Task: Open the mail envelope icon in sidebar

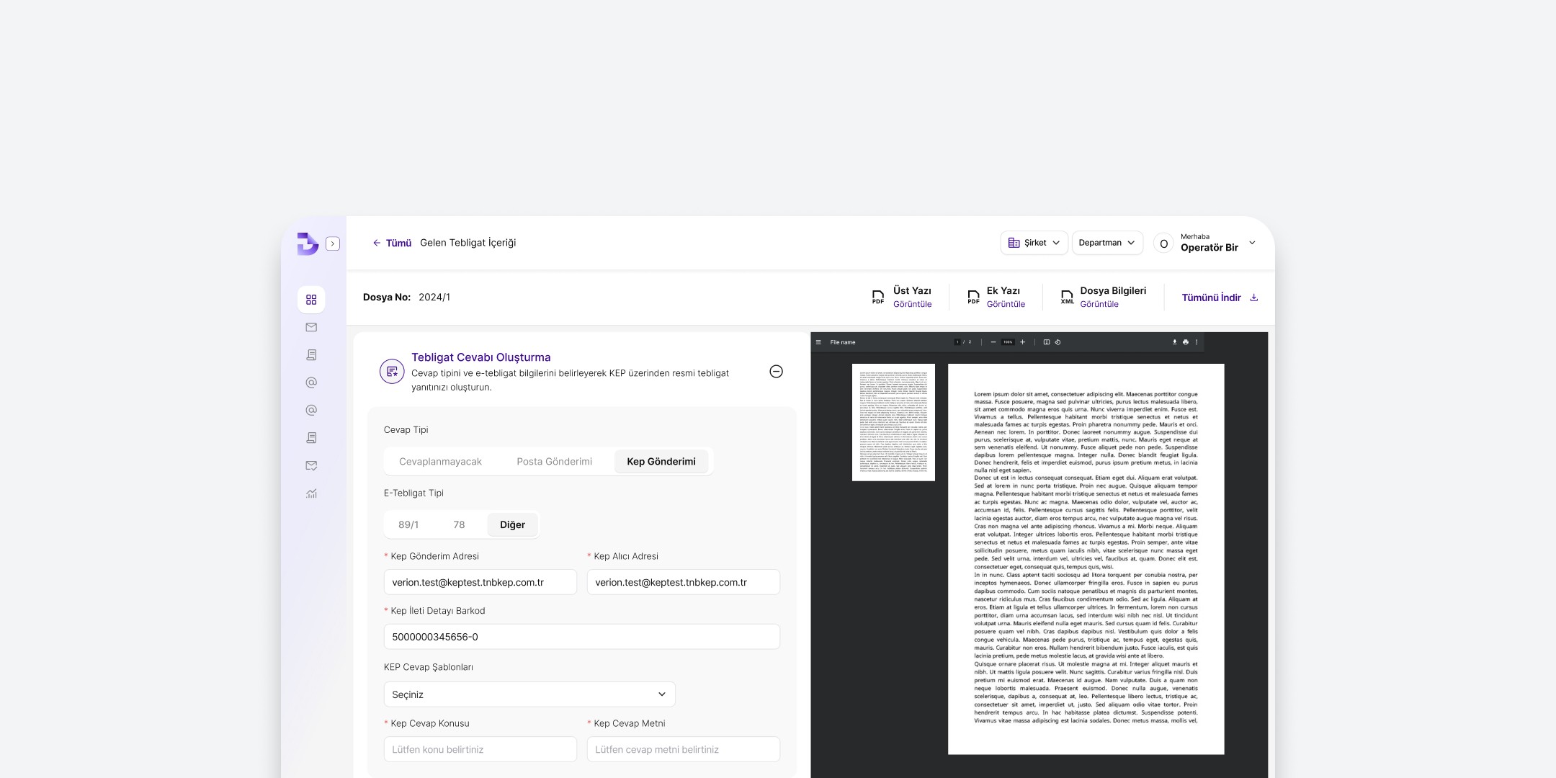Action: 311,327
